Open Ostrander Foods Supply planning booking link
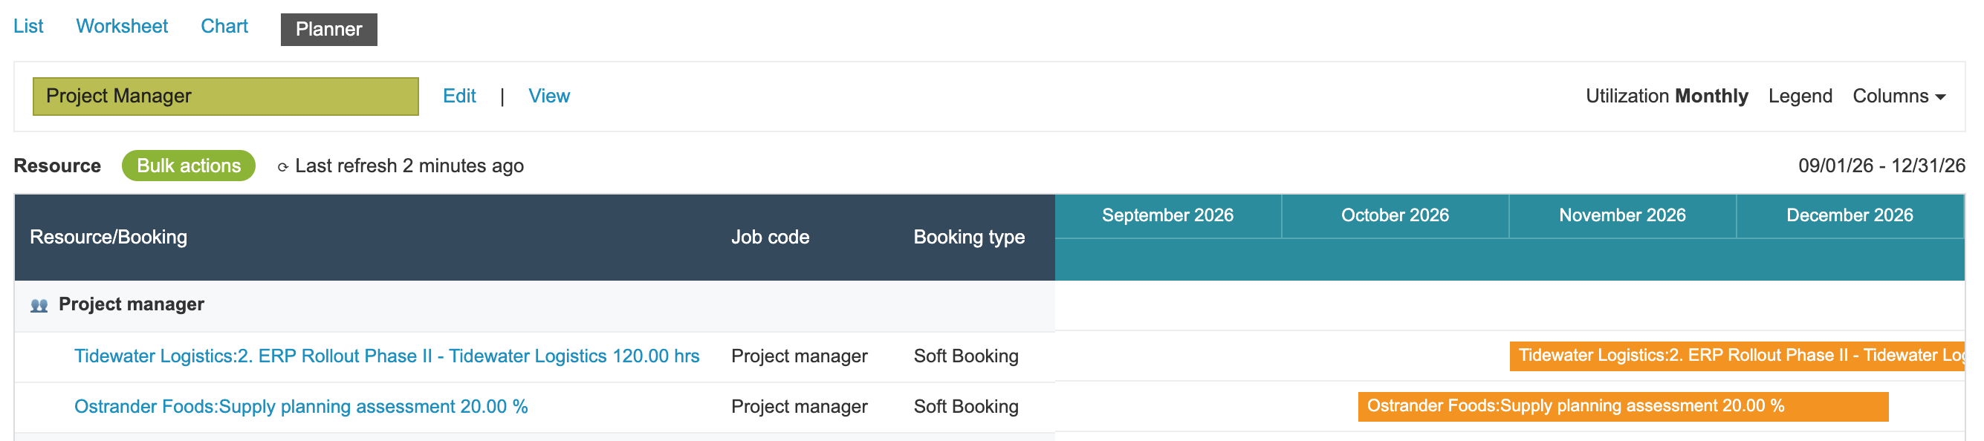 (301, 406)
